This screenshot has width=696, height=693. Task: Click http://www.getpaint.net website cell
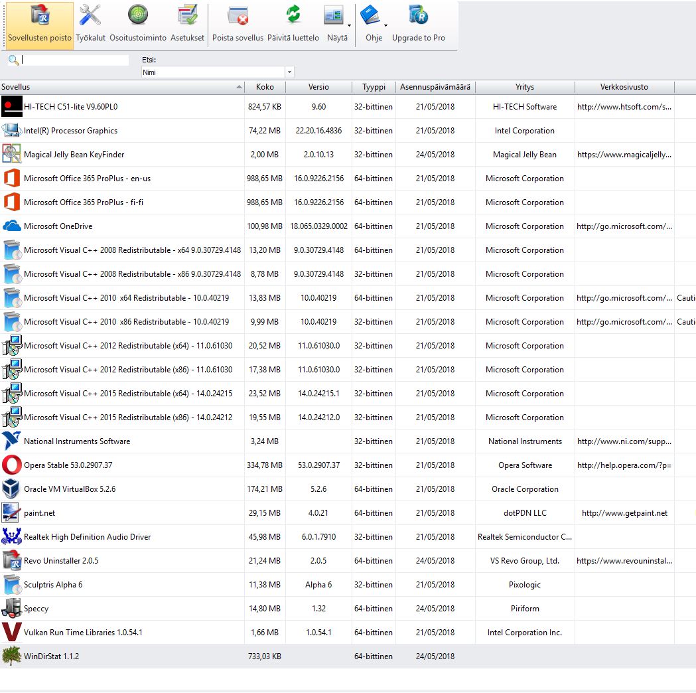[624, 512]
